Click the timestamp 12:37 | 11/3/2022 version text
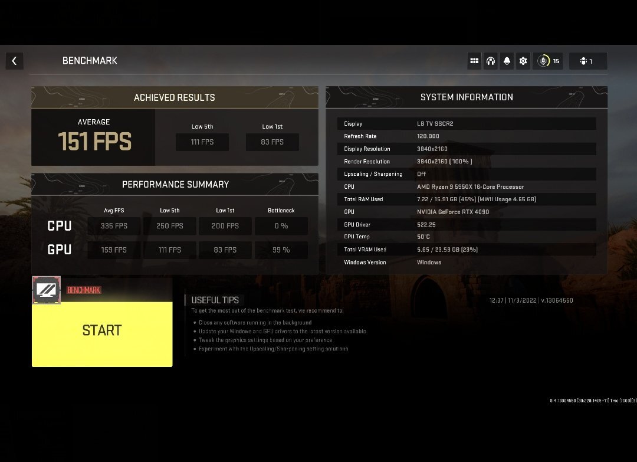 (x=531, y=300)
